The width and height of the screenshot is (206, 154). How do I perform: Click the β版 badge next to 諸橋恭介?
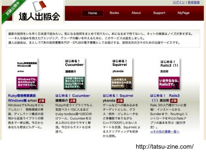pos(73,101)
